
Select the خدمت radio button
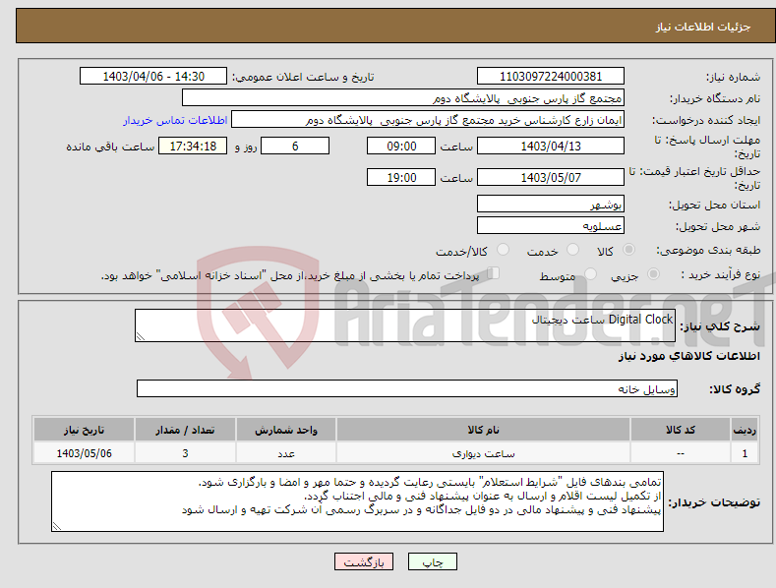[x=572, y=250]
